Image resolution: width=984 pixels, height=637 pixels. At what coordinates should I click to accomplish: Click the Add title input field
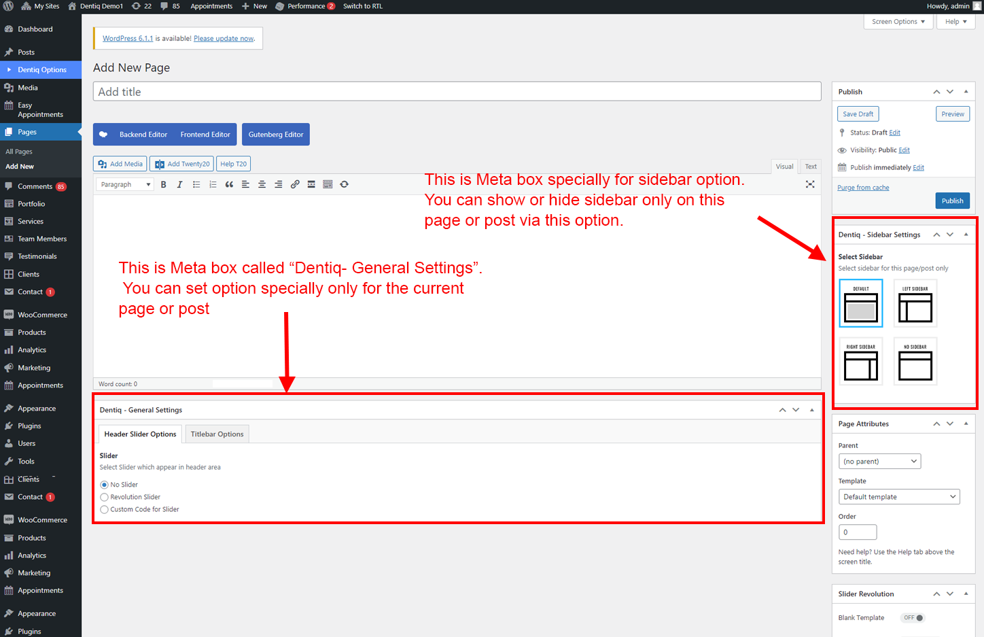[x=457, y=92]
